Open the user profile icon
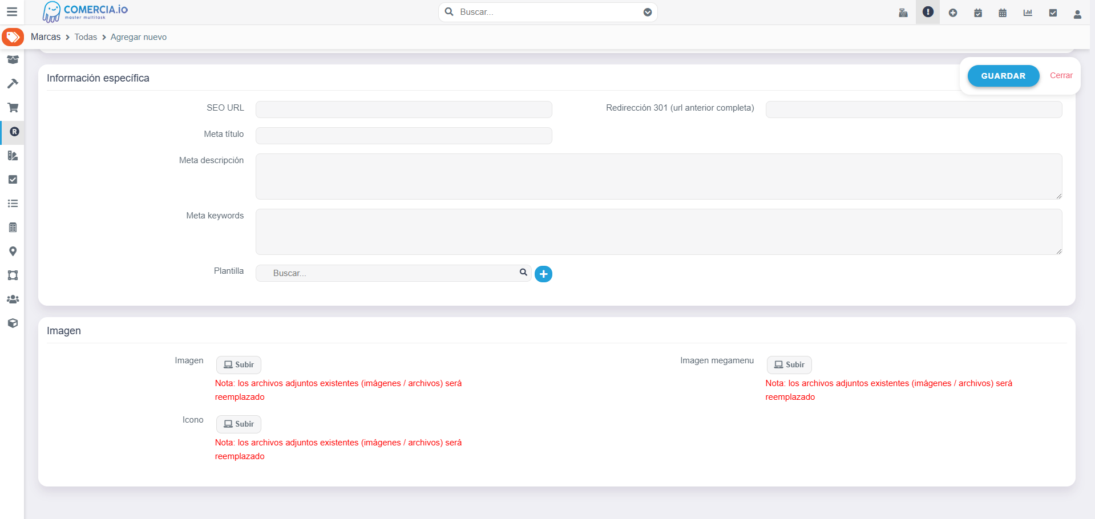The image size is (1095, 519). click(x=1077, y=14)
